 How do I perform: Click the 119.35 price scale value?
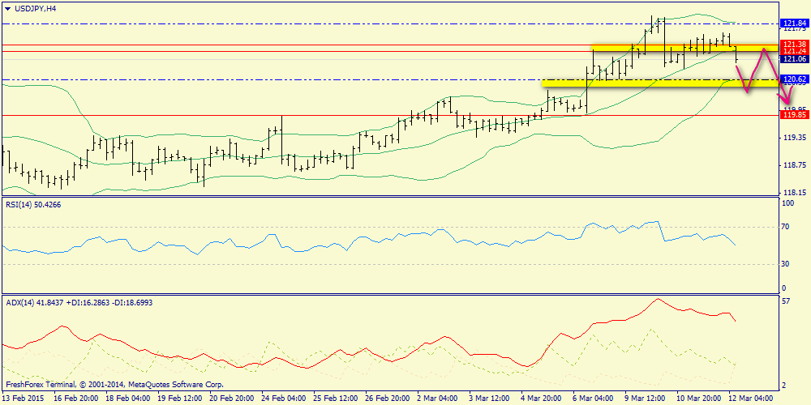click(x=795, y=138)
